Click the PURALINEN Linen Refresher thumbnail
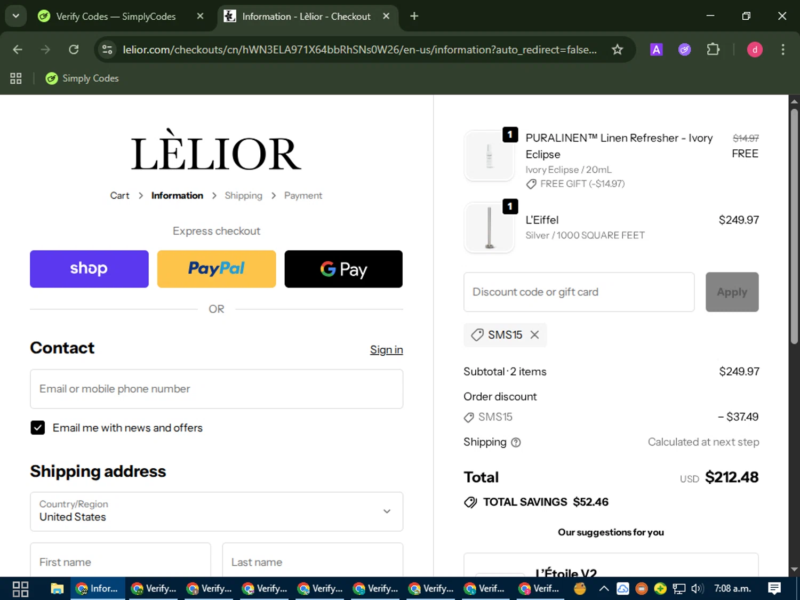 489,156
